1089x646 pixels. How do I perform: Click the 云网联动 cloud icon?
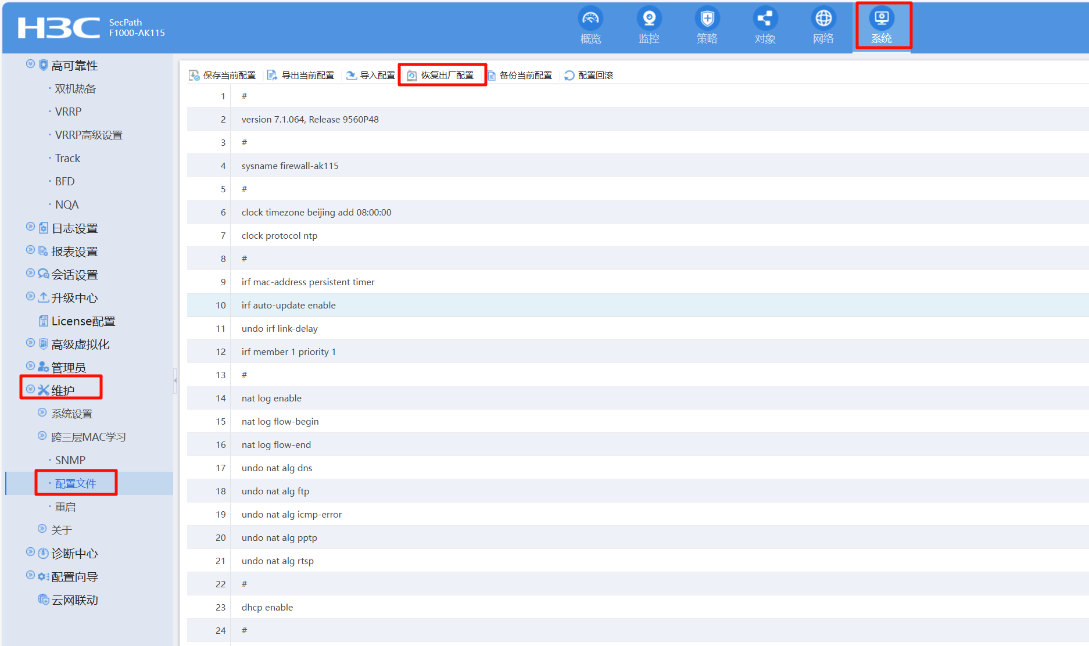[x=44, y=600]
